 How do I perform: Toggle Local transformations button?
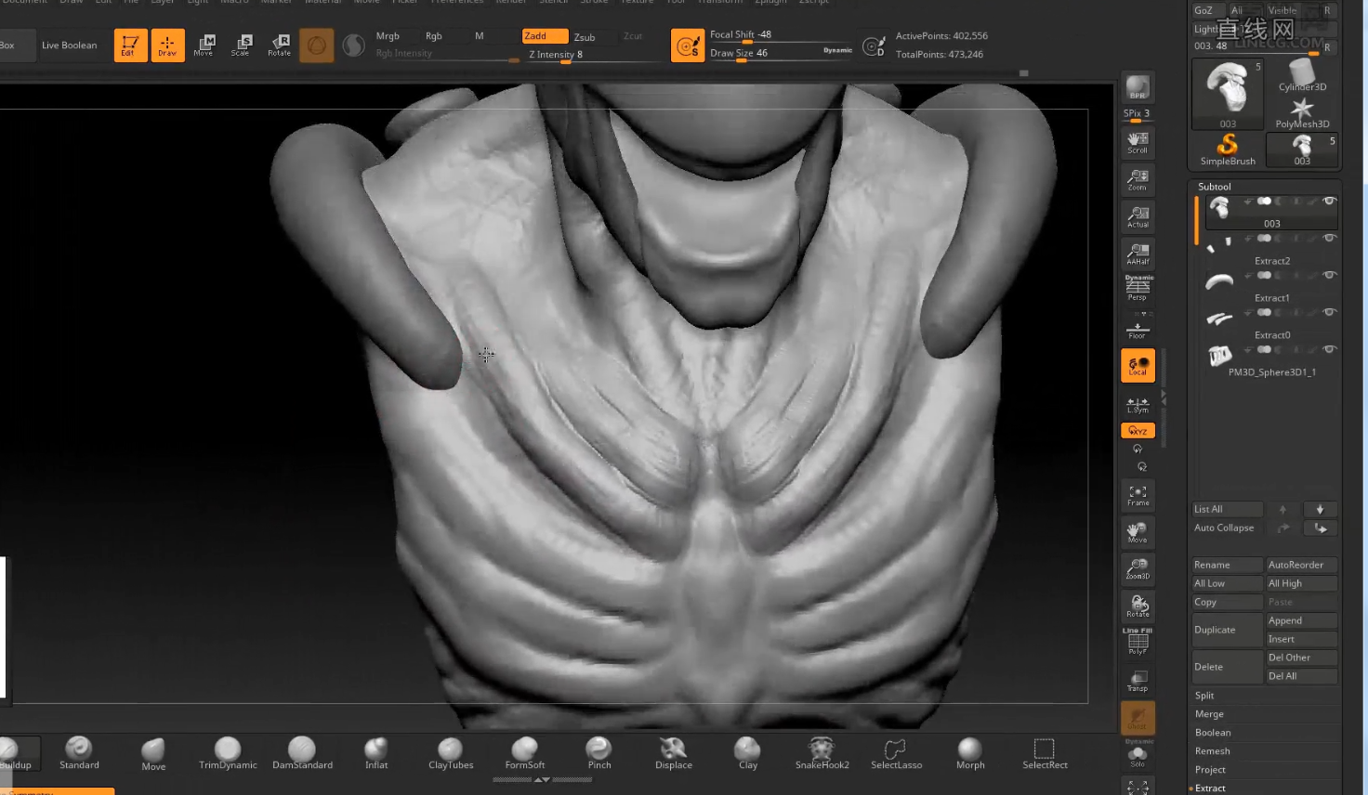pos(1138,365)
